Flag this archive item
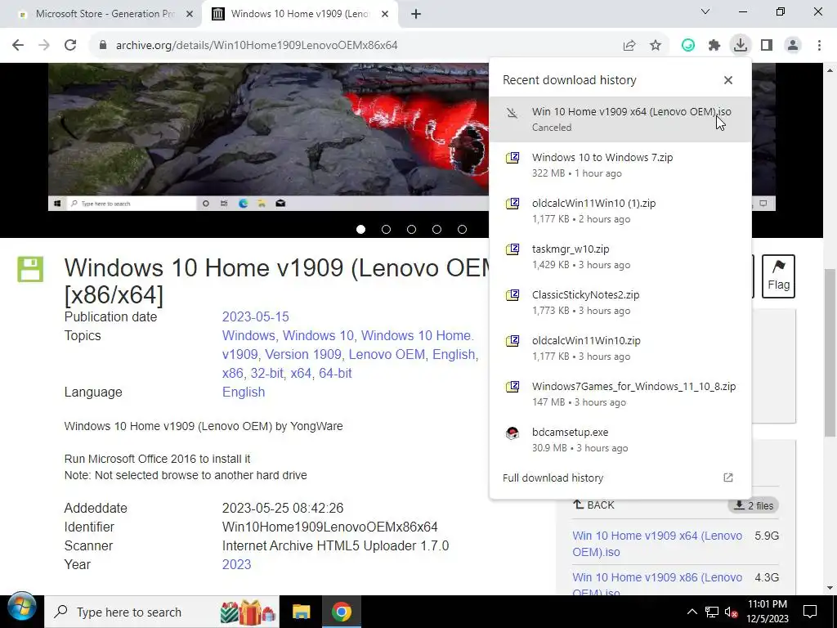This screenshot has width=837, height=628. tap(778, 276)
